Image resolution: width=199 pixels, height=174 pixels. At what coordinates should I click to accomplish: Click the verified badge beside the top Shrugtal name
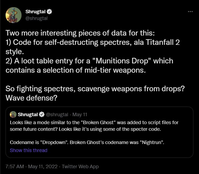[50, 12]
